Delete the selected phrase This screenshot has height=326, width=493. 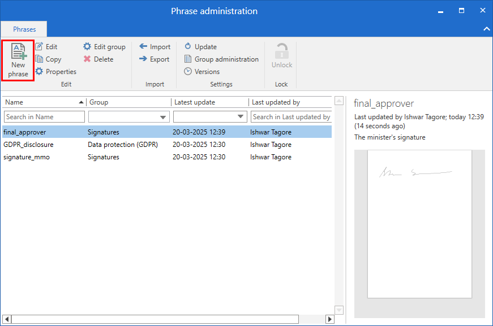pos(87,59)
